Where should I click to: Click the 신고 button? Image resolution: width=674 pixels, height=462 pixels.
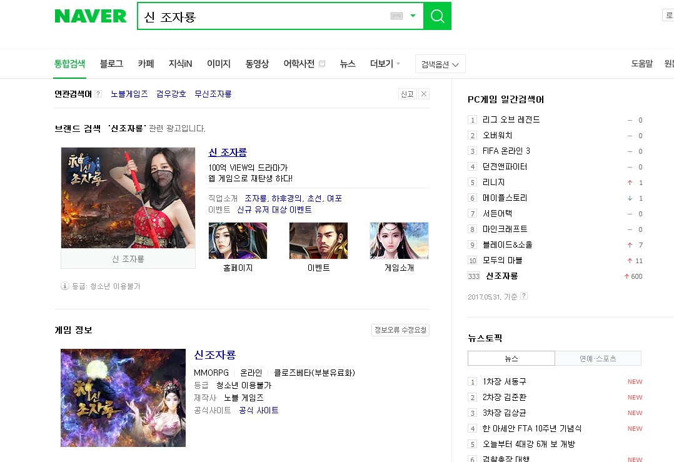click(x=407, y=94)
